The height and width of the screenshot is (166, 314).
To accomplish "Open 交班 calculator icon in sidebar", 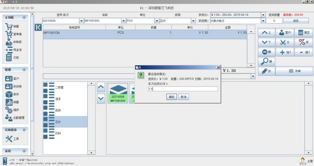I will 12,58.
